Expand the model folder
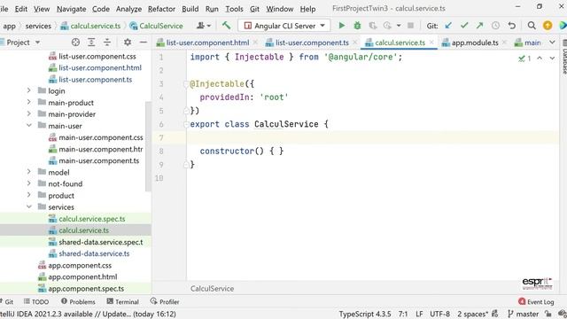 click(29, 172)
